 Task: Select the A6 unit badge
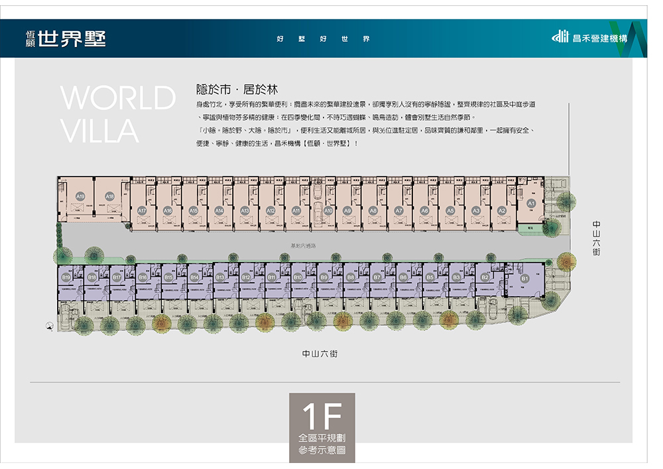(x=424, y=210)
